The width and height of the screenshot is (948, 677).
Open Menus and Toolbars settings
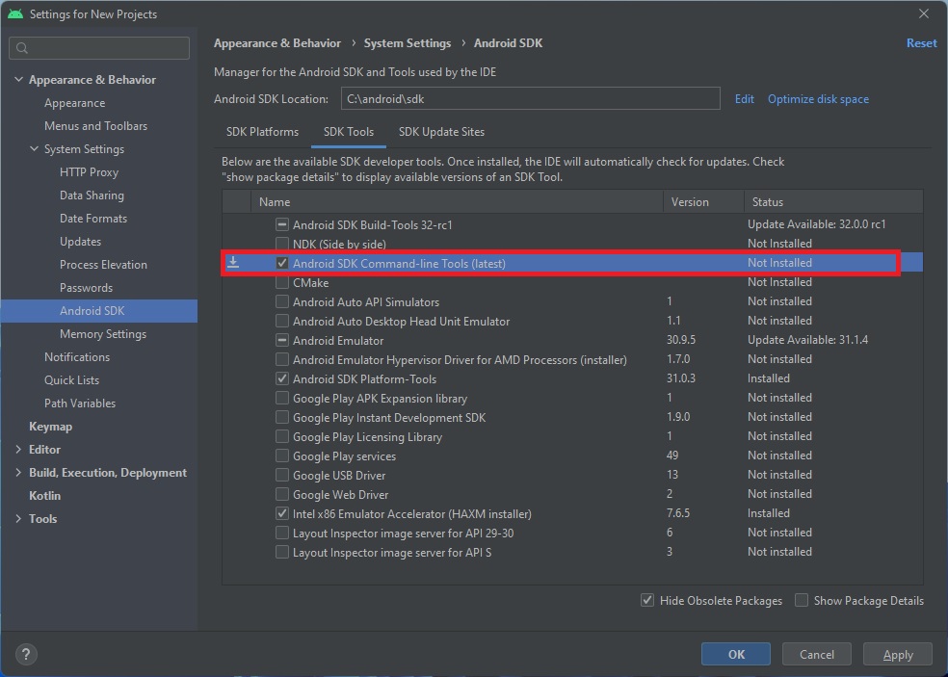click(95, 126)
